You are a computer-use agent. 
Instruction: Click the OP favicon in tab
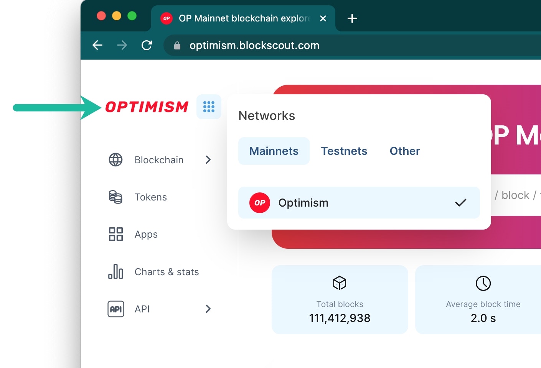(x=167, y=18)
